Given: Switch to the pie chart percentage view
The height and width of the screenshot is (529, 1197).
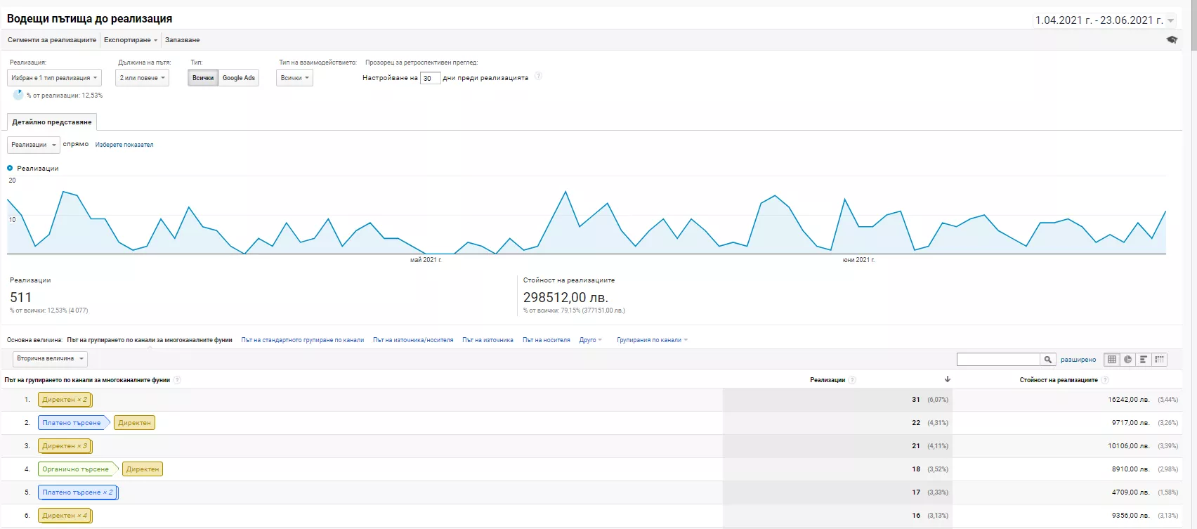Looking at the screenshot, I should 1128,360.
